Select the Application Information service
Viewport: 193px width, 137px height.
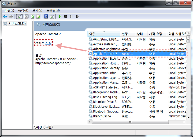tap(137, 73)
